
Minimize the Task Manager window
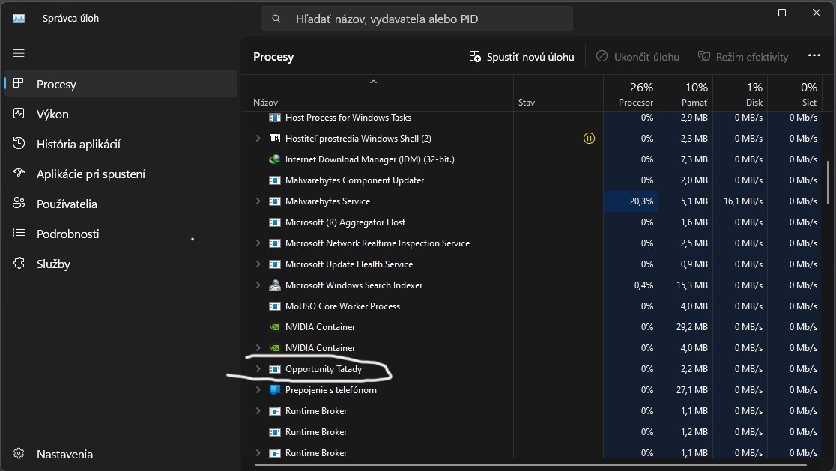click(x=748, y=13)
